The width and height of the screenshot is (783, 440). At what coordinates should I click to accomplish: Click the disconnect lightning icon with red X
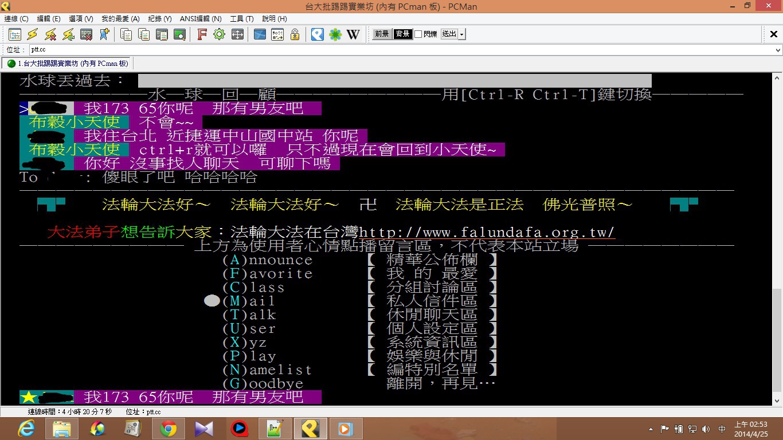tap(50, 34)
